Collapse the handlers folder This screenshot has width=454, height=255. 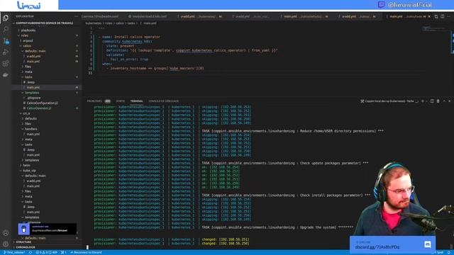click(31, 129)
